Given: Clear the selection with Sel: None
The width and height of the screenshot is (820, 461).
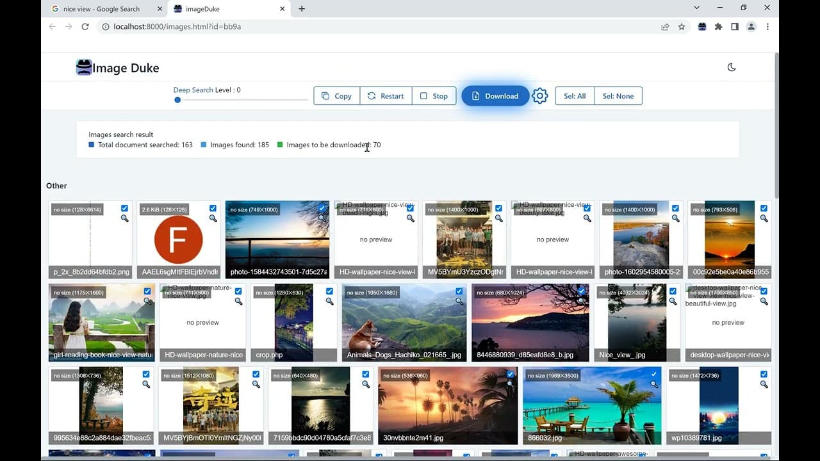Looking at the screenshot, I should pos(618,96).
